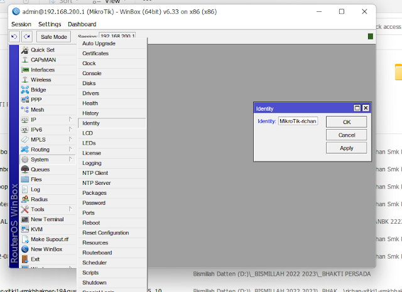
Task: Expand the IPv6 submenu arrow
Action: 70,129
